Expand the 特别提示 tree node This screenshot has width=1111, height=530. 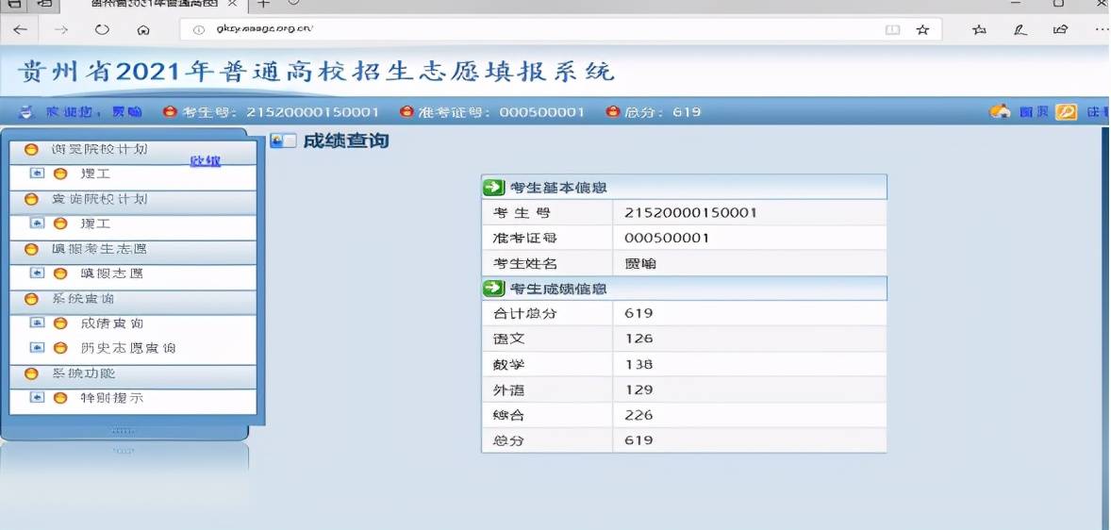[x=38, y=398]
